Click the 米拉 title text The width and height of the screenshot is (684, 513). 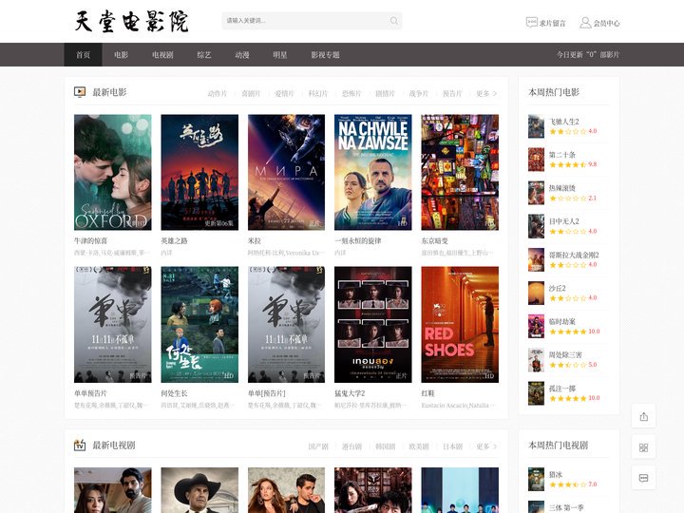coord(255,240)
